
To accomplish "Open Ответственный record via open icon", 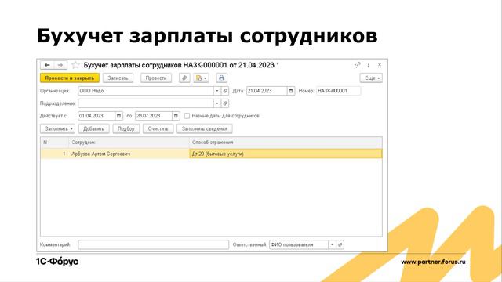I will (x=340, y=244).
